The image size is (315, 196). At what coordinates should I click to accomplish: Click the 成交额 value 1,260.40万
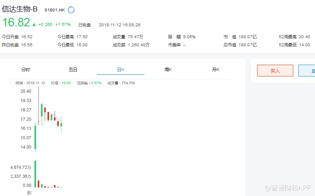pyautogui.click(x=139, y=45)
